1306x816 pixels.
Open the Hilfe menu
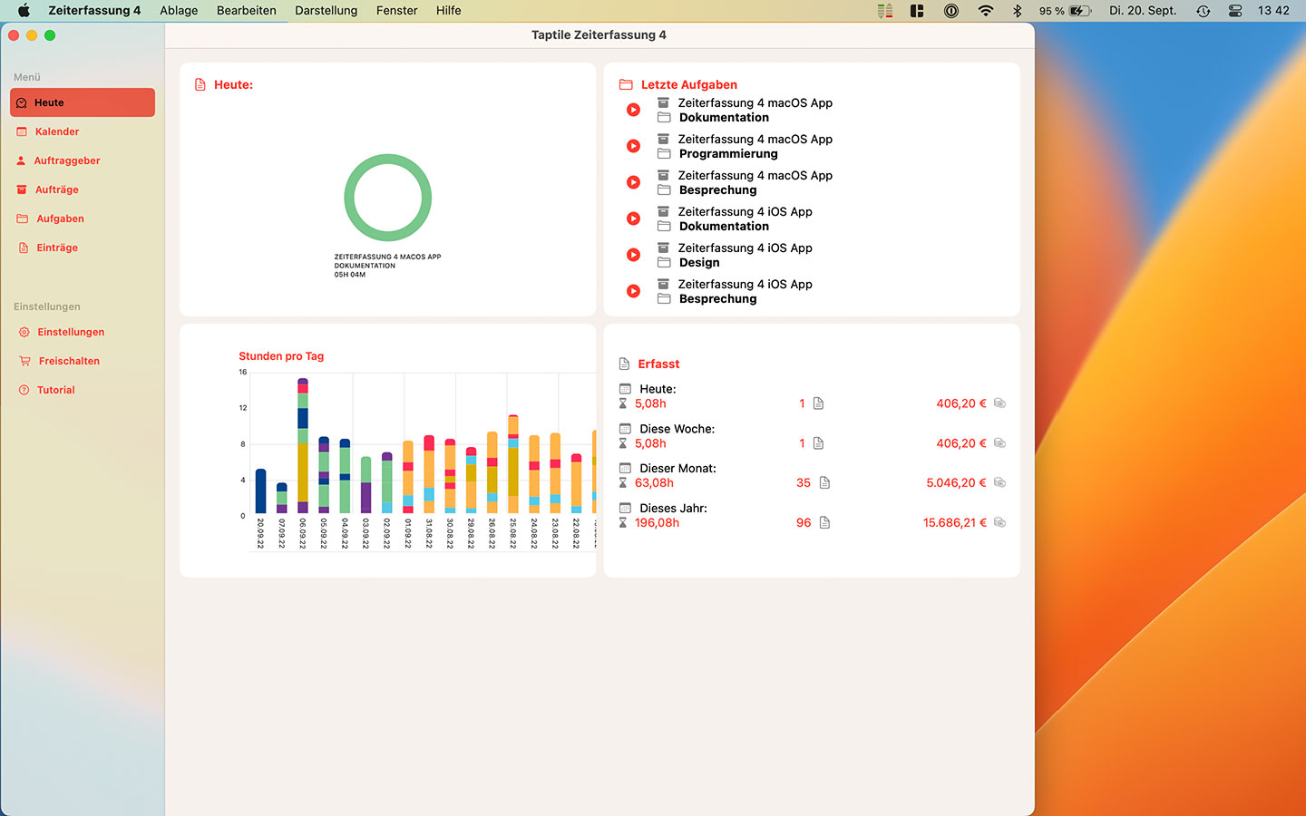point(449,11)
